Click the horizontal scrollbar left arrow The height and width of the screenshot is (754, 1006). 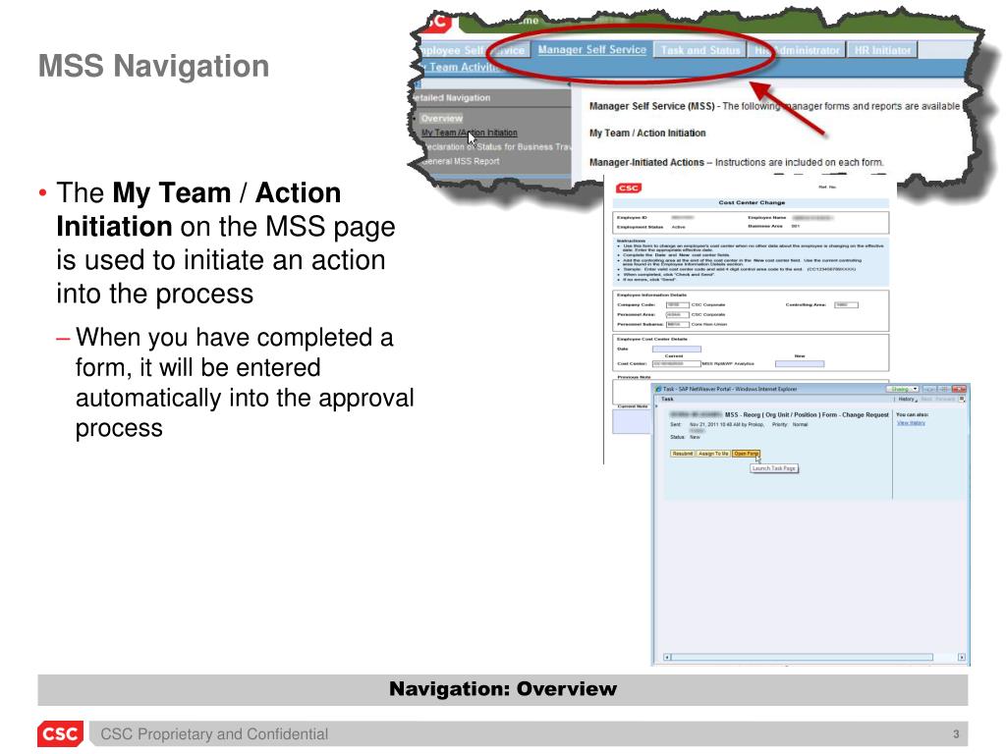(x=667, y=657)
